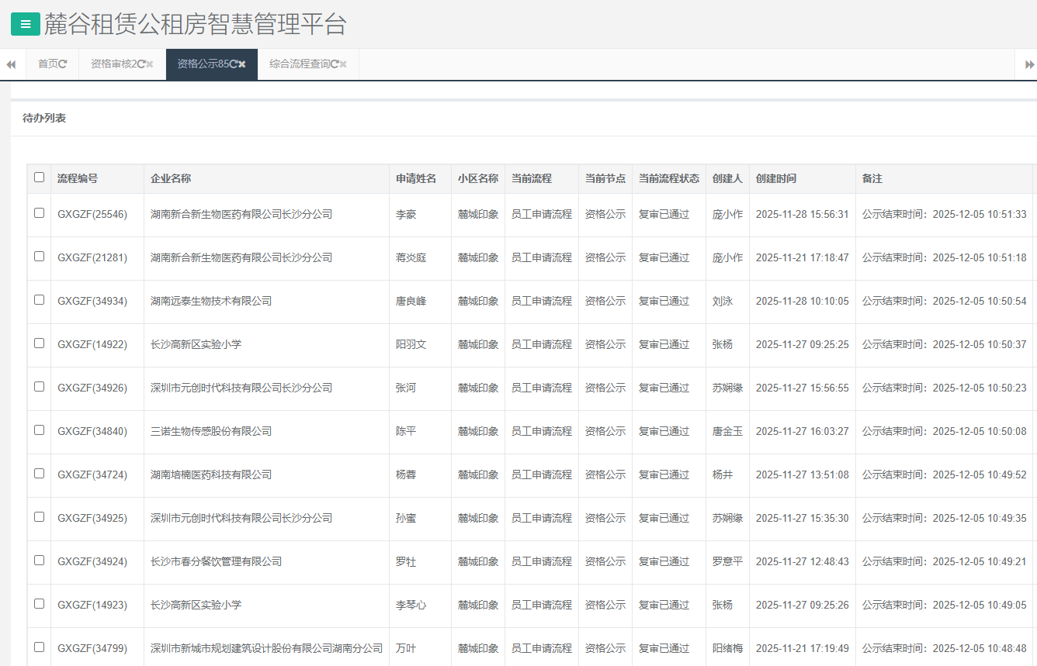Close the active 资格公示85 tab
The width and height of the screenshot is (1037, 666).
pyautogui.click(x=242, y=64)
